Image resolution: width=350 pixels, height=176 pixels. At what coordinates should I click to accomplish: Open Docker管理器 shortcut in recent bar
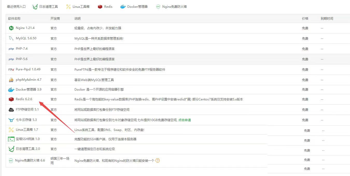[134, 7]
